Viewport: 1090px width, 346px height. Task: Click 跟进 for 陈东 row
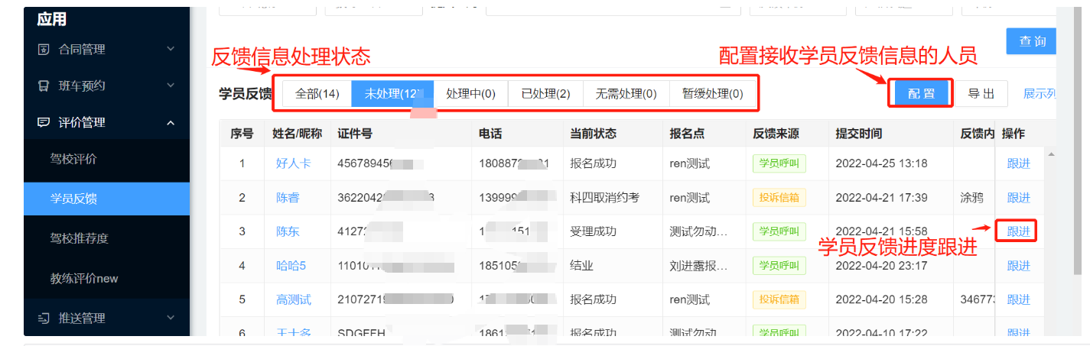pyautogui.click(x=1019, y=231)
